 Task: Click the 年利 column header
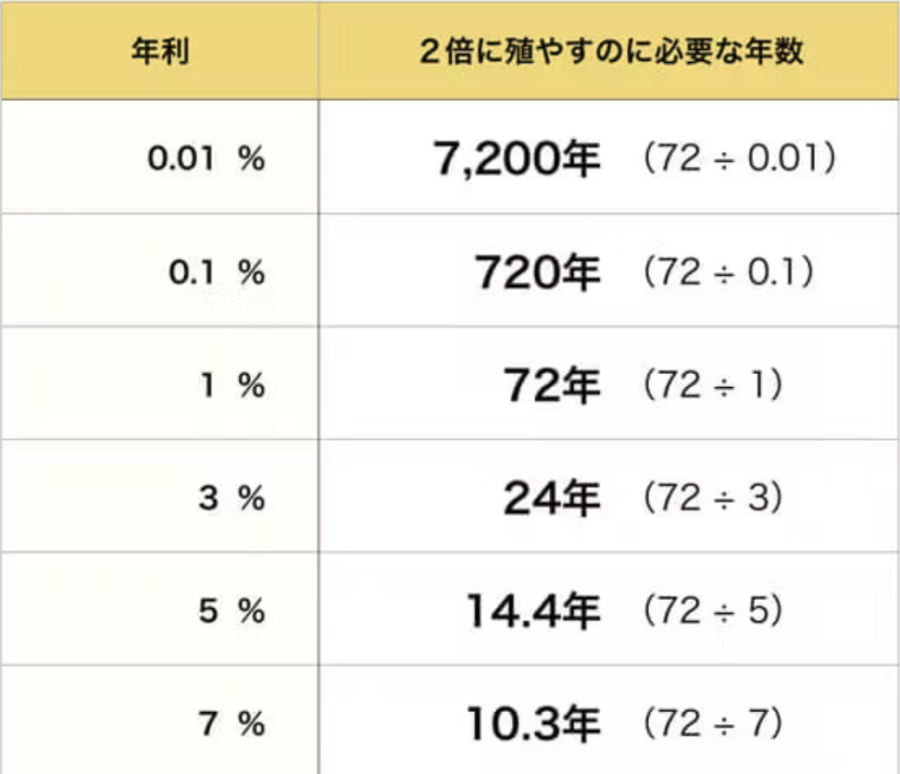(x=159, y=52)
